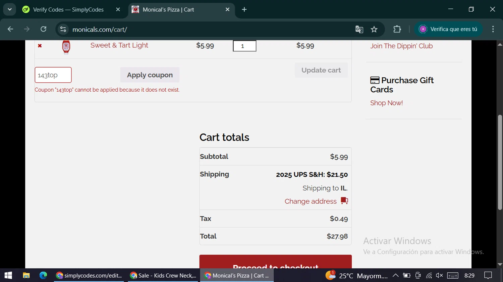The height and width of the screenshot is (282, 503).
Task: Click the Total amount $27.98
Action: (337, 236)
